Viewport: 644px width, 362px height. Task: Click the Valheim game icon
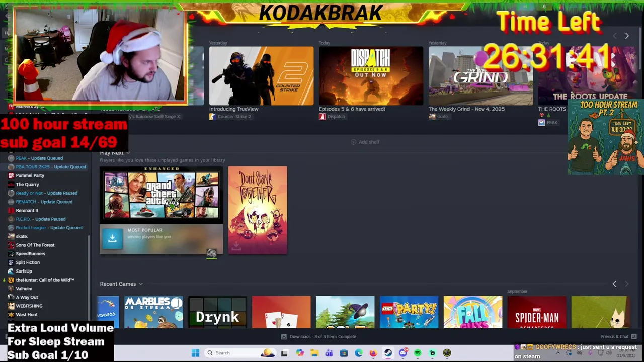click(x=11, y=289)
